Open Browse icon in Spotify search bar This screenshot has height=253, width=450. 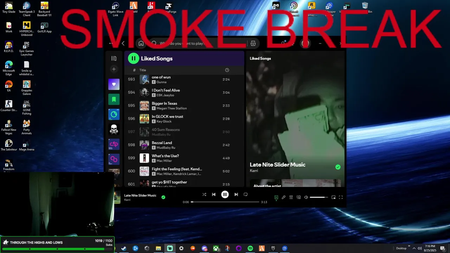[x=253, y=44]
